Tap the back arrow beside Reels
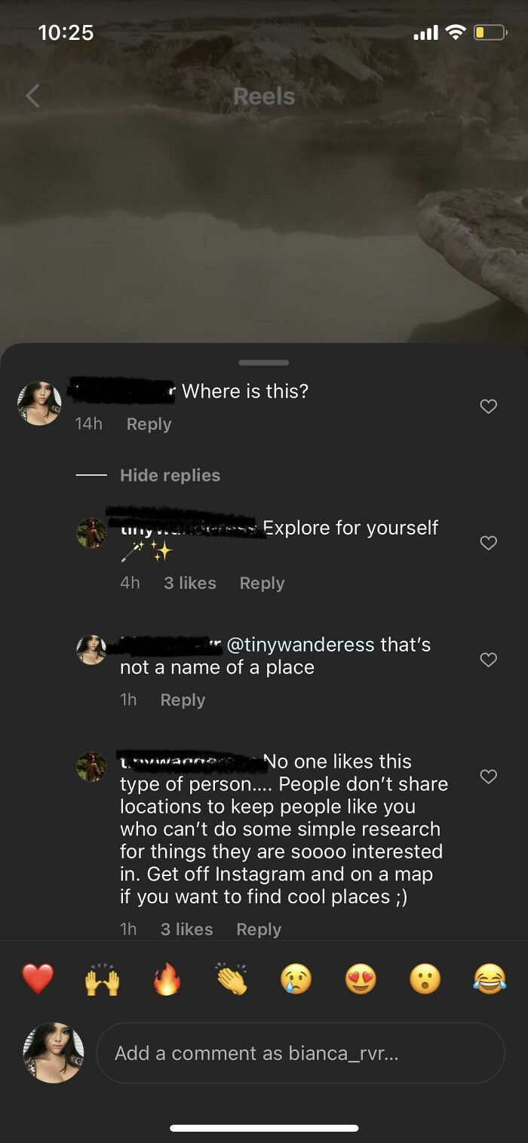The height and width of the screenshot is (1143, 528). tap(32, 96)
